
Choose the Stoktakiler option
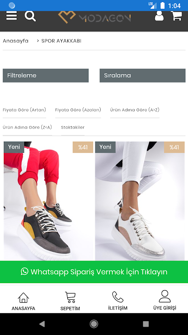click(73, 128)
